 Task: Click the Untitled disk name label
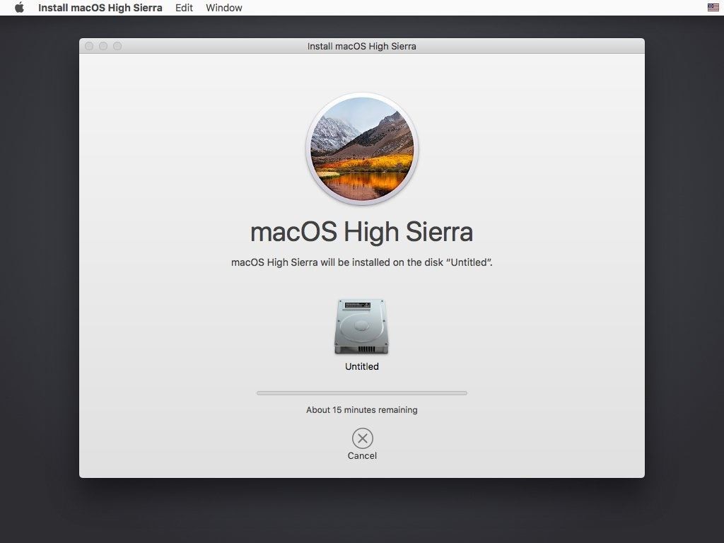tap(362, 367)
